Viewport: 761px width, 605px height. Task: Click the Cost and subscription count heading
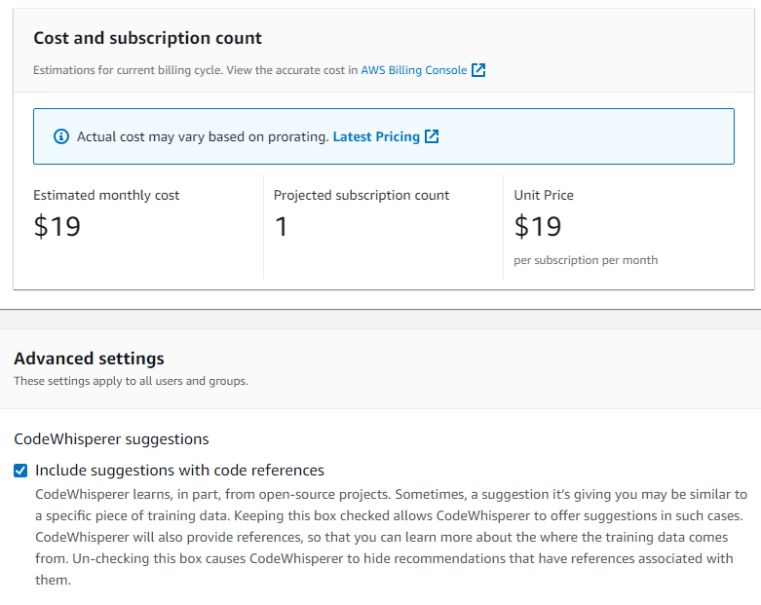(147, 38)
